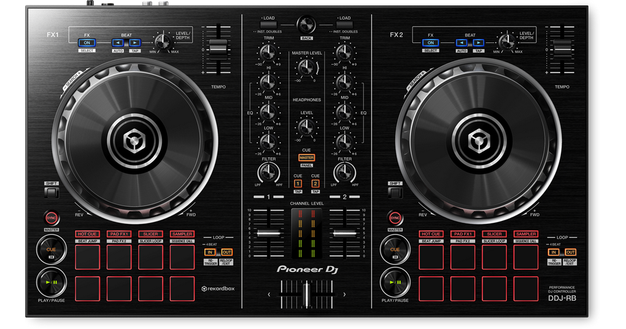Click channel 2 TRIM knob

pos(344,52)
